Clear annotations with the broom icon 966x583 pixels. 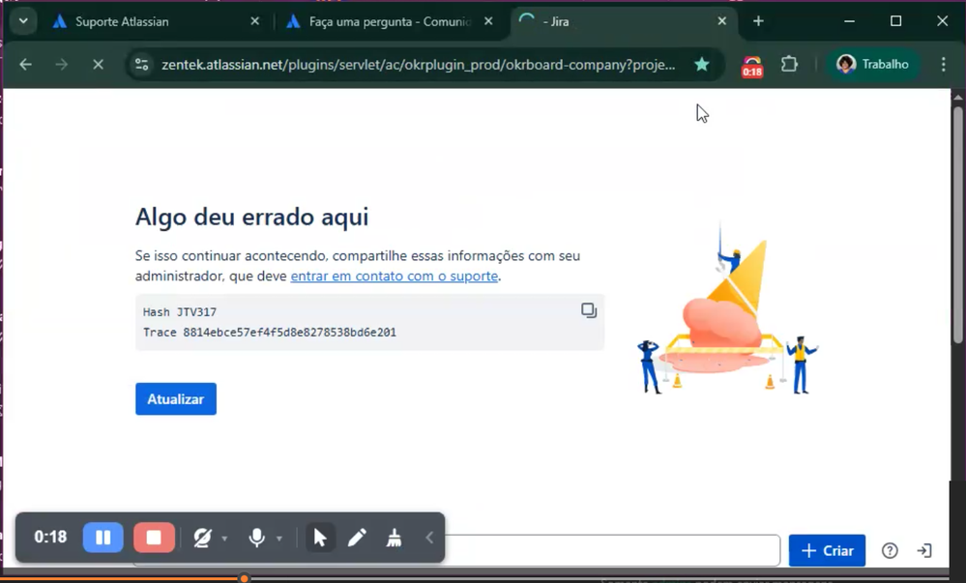(x=394, y=538)
